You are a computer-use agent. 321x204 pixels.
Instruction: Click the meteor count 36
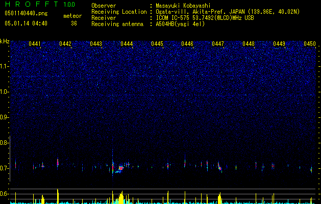[74, 23]
